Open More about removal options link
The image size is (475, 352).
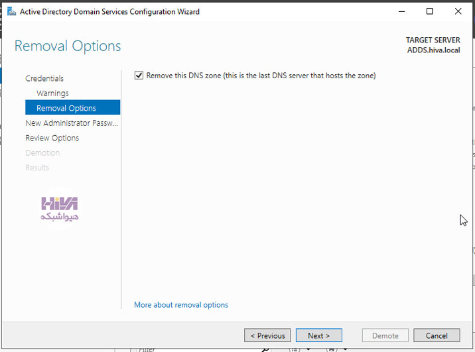[181, 305]
